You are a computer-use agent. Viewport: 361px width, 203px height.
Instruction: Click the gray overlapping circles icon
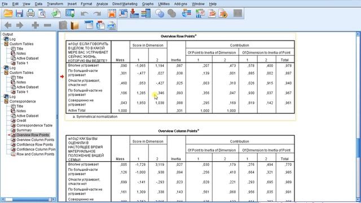click(171, 14)
